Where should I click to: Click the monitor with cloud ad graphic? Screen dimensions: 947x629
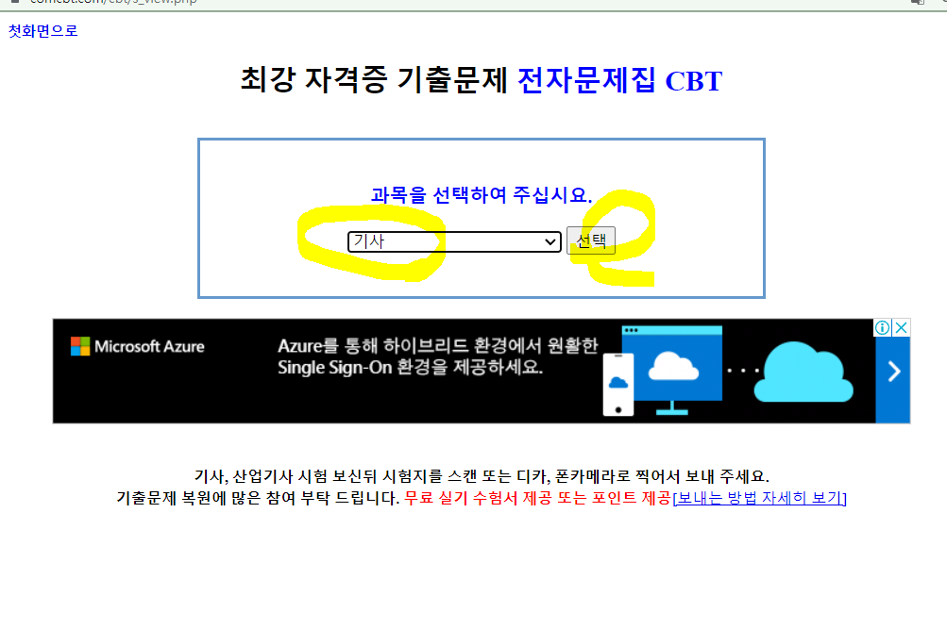coord(672,371)
